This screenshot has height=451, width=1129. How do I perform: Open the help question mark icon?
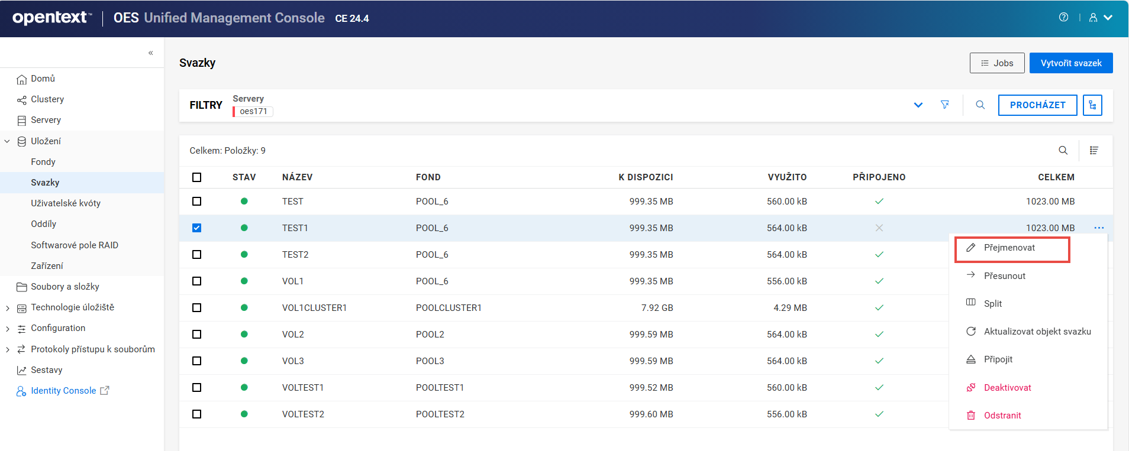click(1063, 17)
